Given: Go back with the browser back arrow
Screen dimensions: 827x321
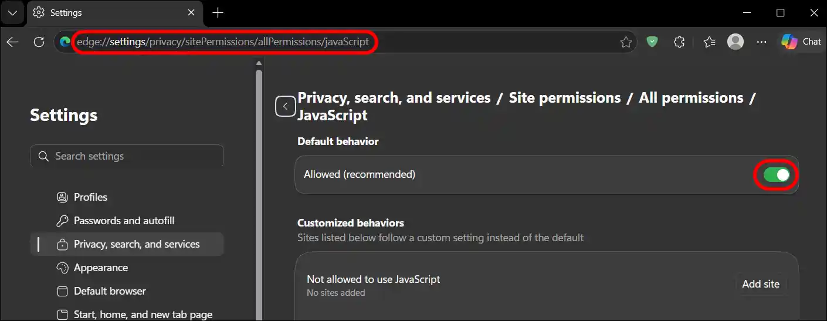Looking at the screenshot, I should pos(13,42).
